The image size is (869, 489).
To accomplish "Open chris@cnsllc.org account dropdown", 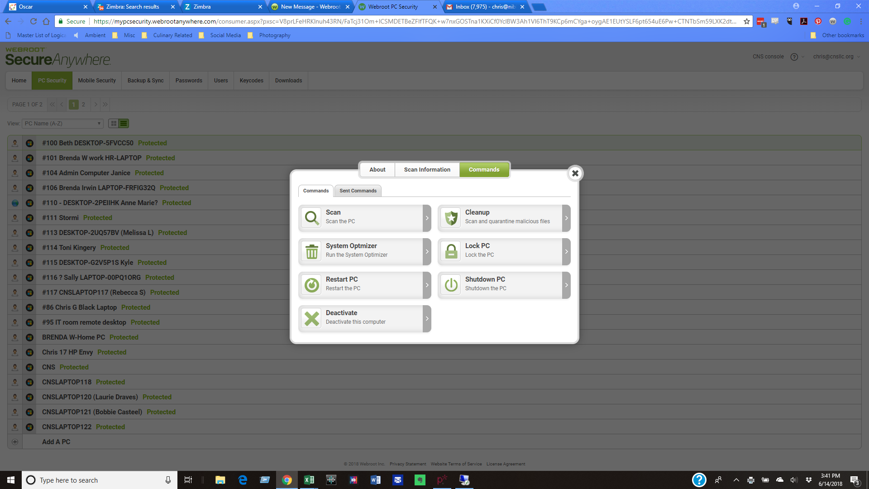I will 836,57.
